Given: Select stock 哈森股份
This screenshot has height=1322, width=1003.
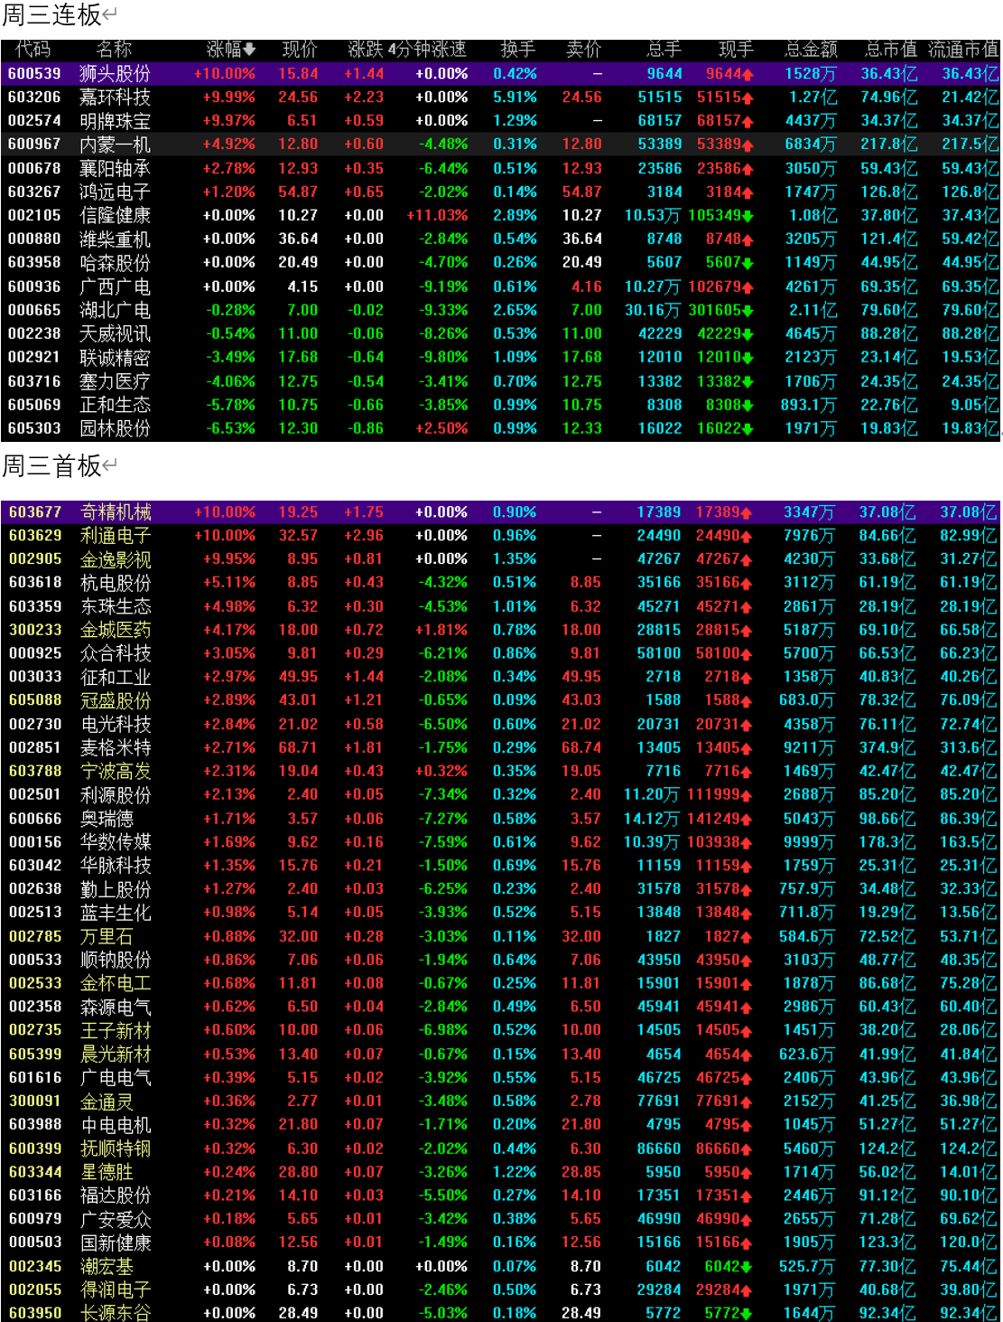Looking at the screenshot, I should (115, 262).
